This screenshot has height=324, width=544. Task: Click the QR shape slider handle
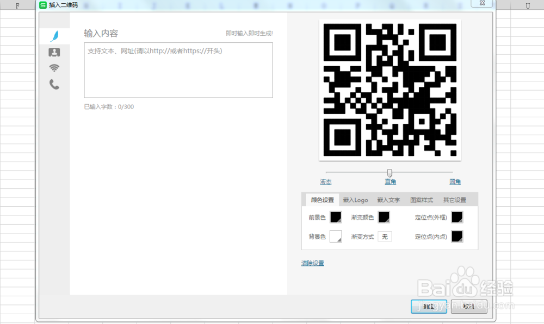[390, 173]
